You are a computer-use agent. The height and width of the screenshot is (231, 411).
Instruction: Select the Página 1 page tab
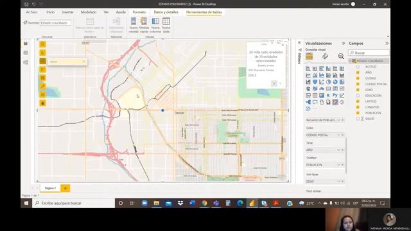(x=50, y=188)
